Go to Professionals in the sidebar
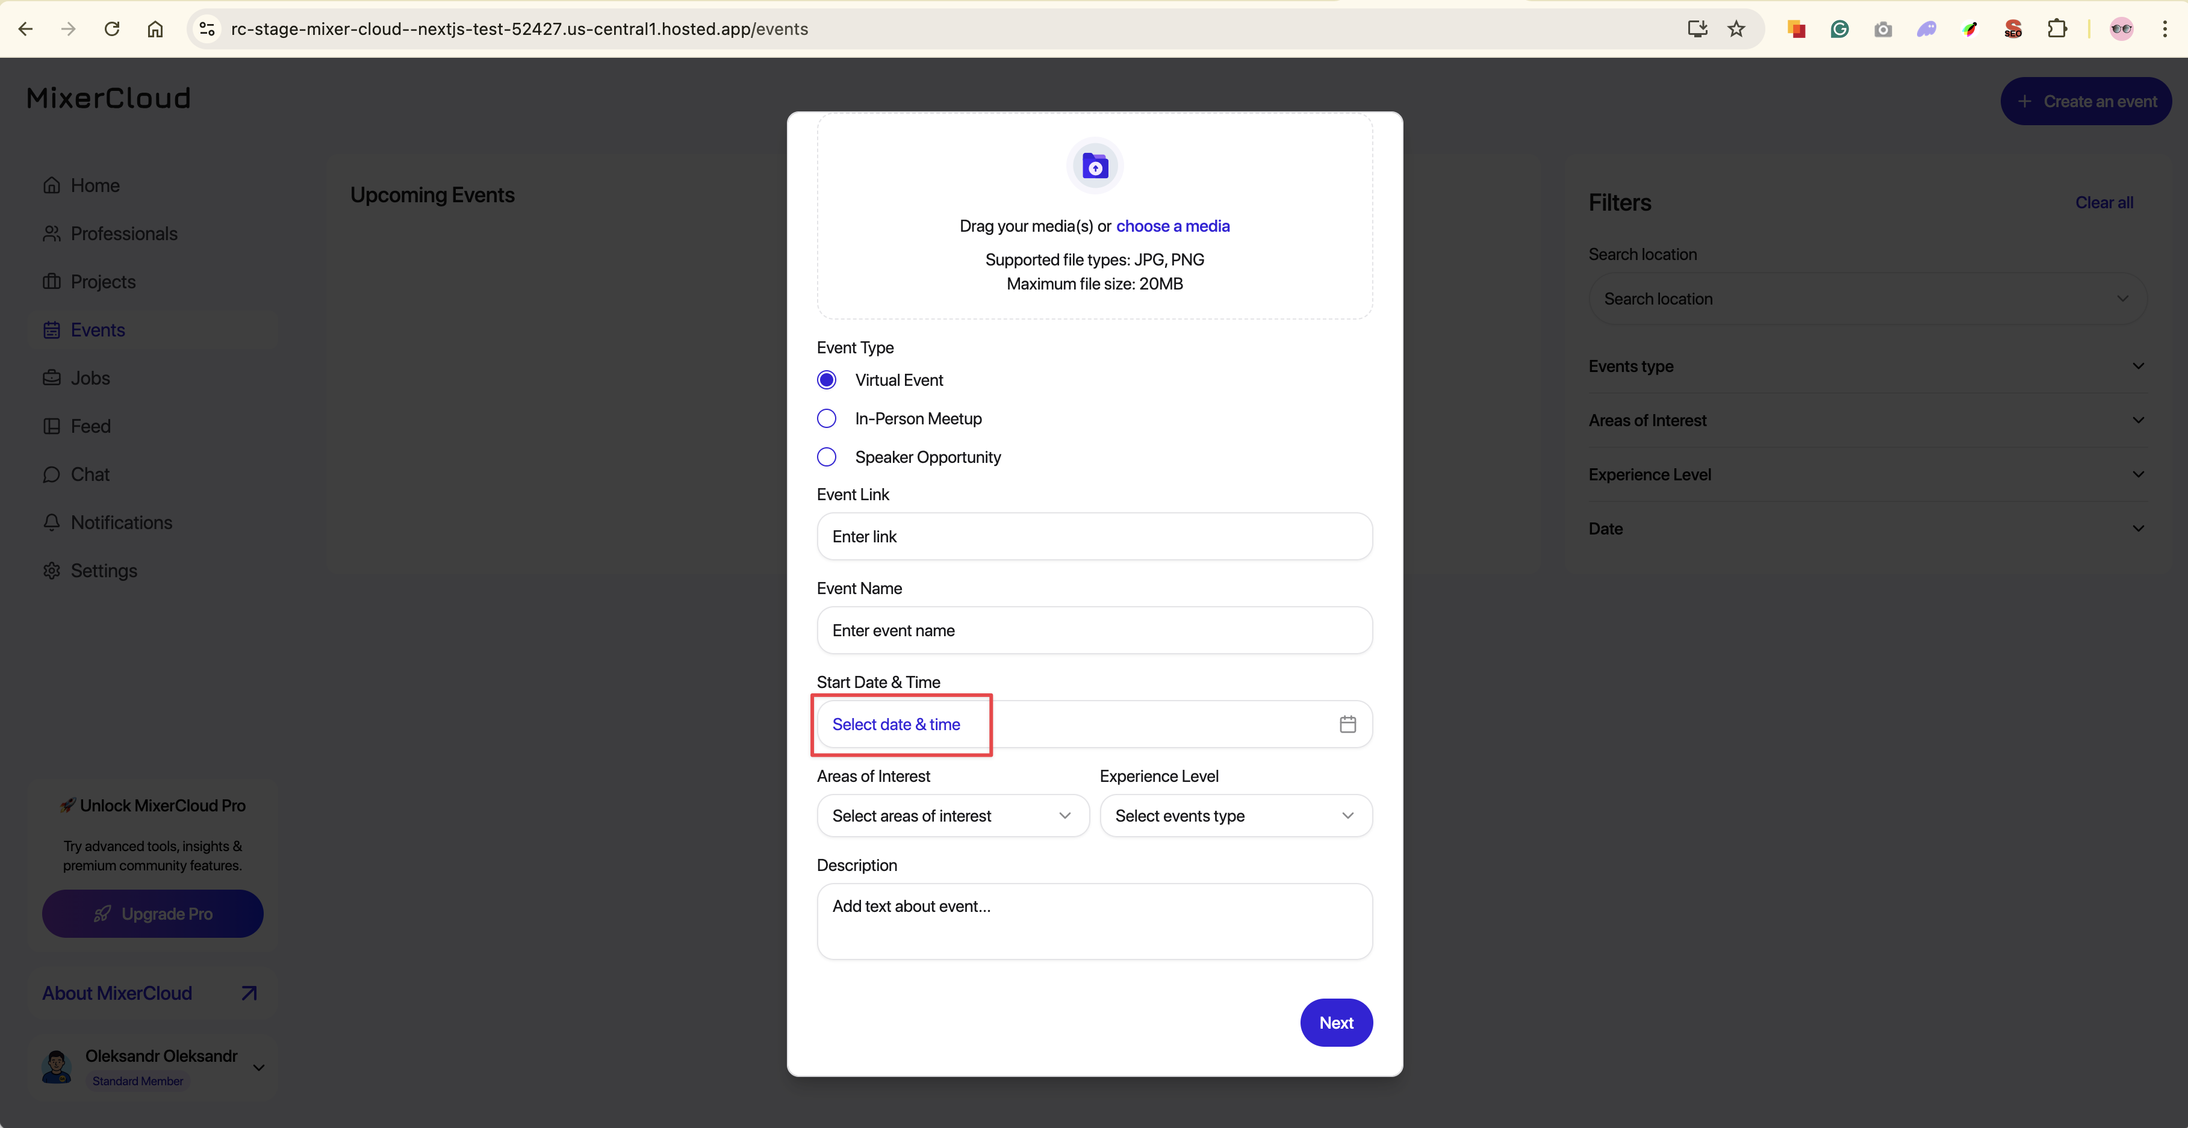The width and height of the screenshot is (2188, 1128). [x=124, y=234]
